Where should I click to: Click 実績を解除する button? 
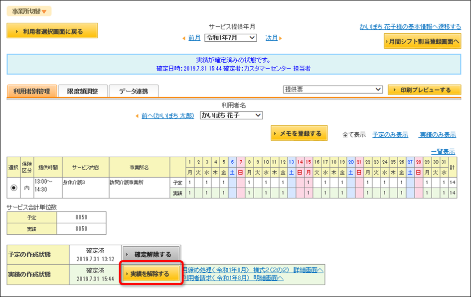tap(152, 274)
